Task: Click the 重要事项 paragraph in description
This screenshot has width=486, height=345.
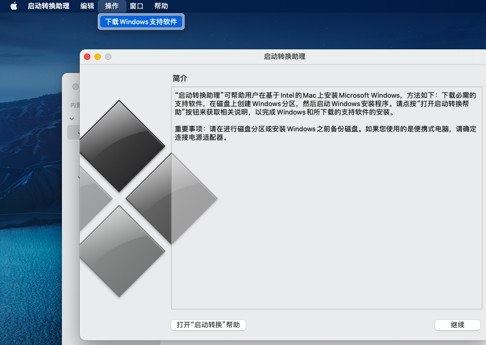Action: click(x=325, y=133)
